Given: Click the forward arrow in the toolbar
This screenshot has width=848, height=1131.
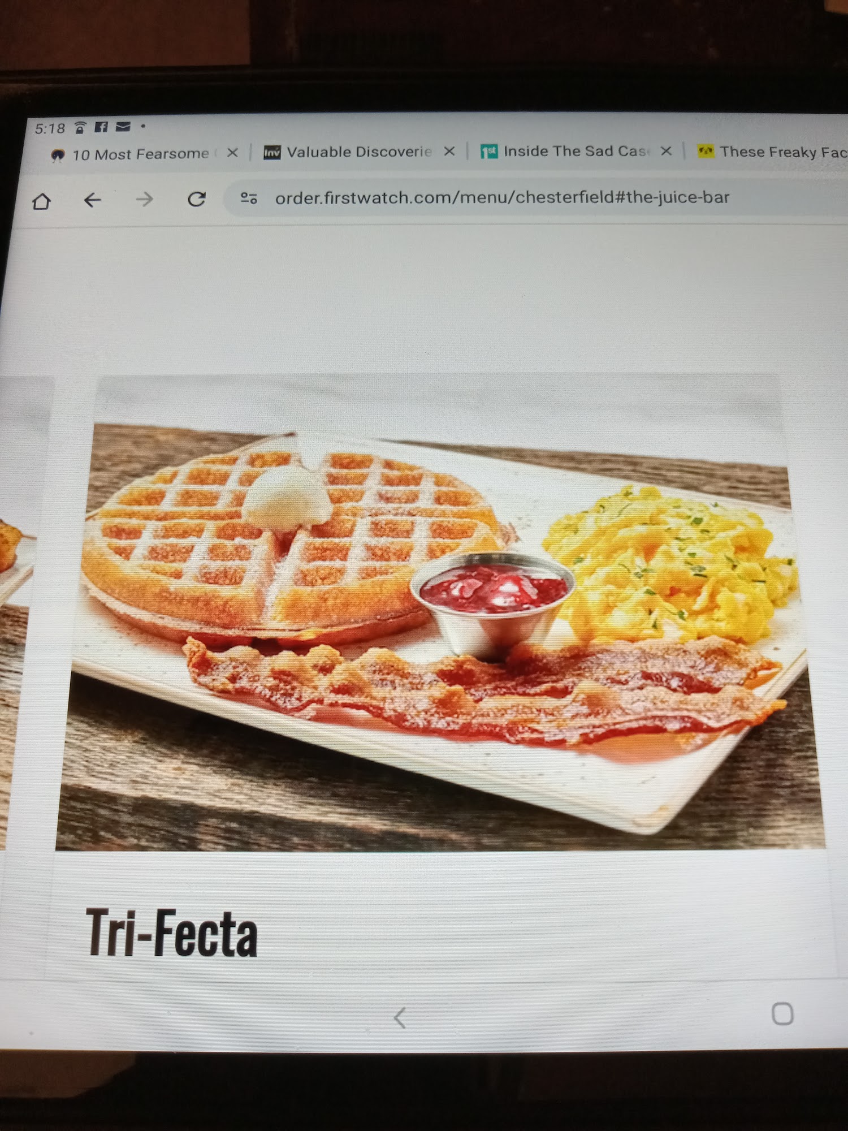Looking at the screenshot, I should [145, 199].
